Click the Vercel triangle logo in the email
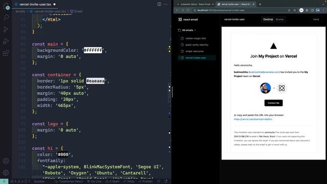327x184 pixels. (x=273, y=46)
